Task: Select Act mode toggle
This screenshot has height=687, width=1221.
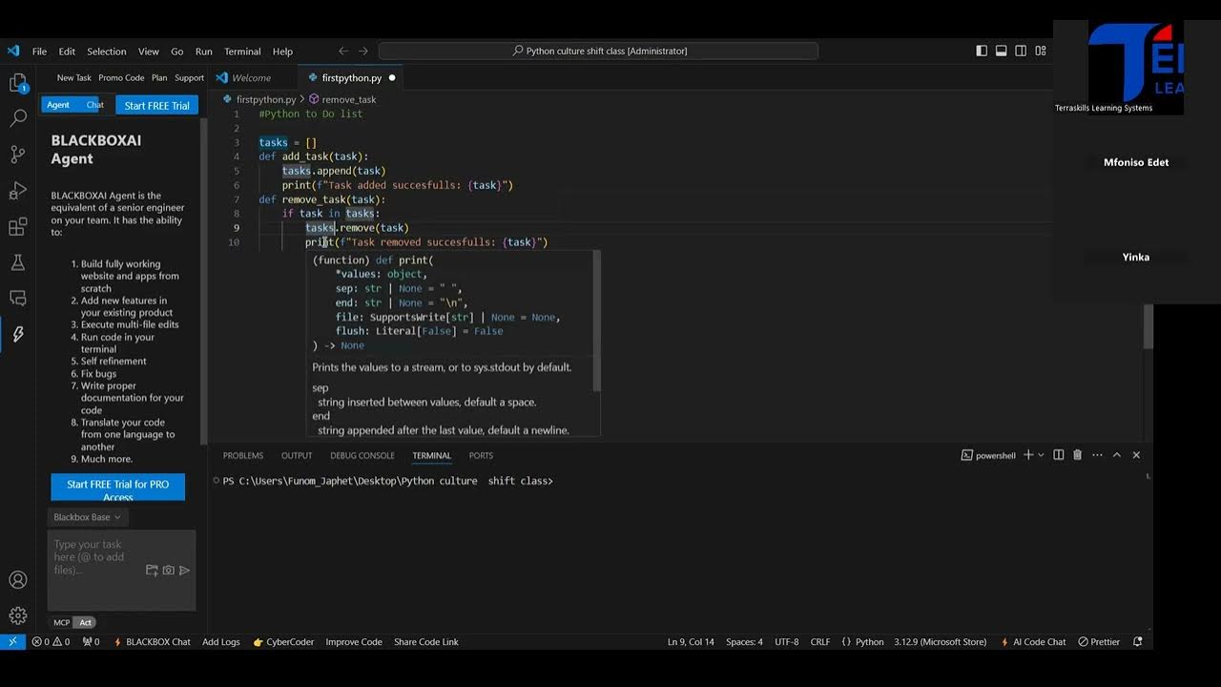Action: pos(86,622)
